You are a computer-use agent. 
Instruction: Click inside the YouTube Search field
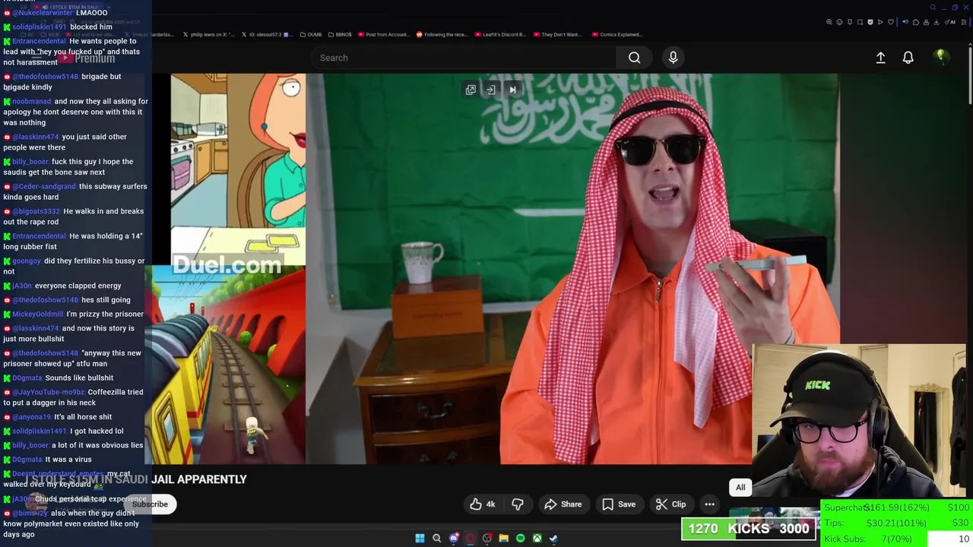(x=464, y=58)
